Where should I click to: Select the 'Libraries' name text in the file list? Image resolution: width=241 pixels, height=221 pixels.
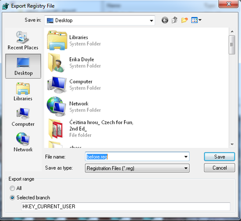click(x=78, y=37)
